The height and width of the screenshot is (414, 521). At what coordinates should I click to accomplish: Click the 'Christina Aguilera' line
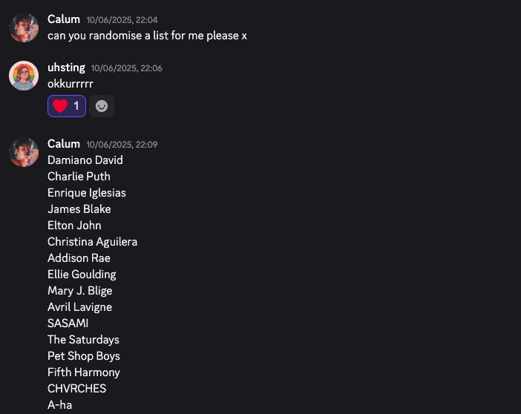point(92,242)
